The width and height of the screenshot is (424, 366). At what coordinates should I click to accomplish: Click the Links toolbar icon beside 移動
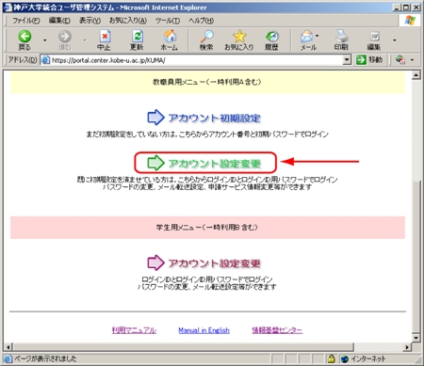(x=400, y=59)
